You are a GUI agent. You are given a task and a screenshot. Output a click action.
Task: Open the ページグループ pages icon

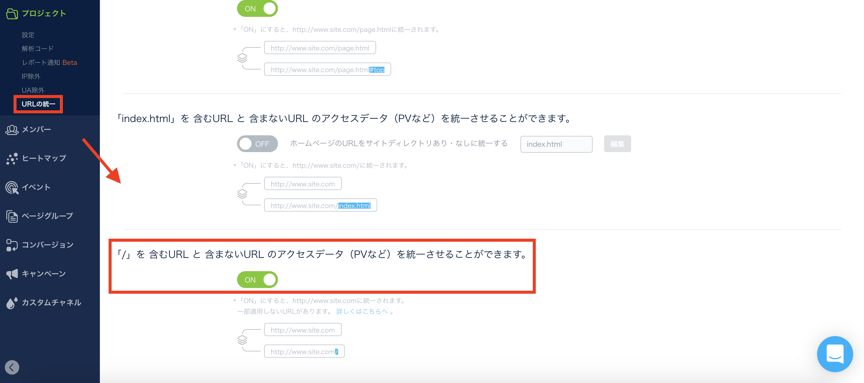click(12, 216)
